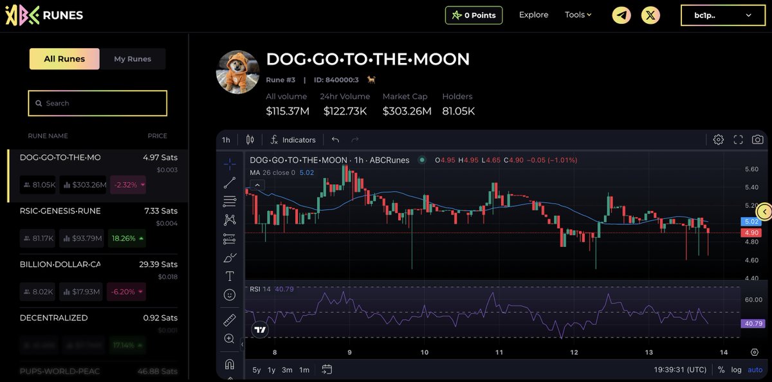Open the emoji annotation tool
The image size is (772, 382).
[230, 295]
